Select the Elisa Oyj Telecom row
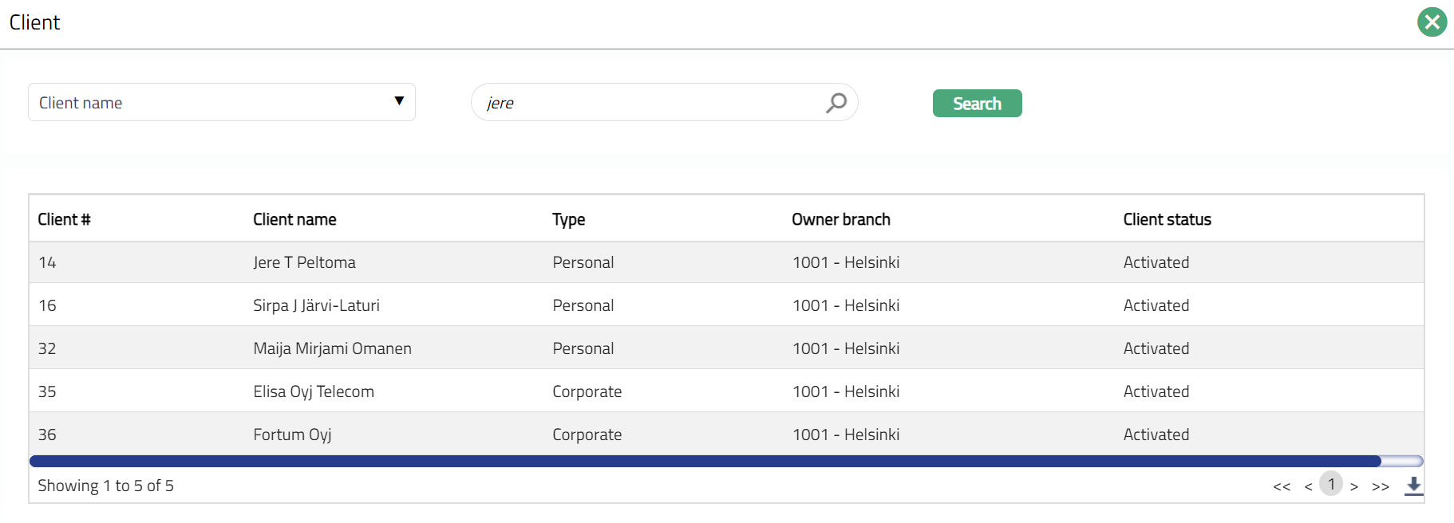The height and width of the screenshot is (523, 1454). pyautogui.click(x=314, y=391)
